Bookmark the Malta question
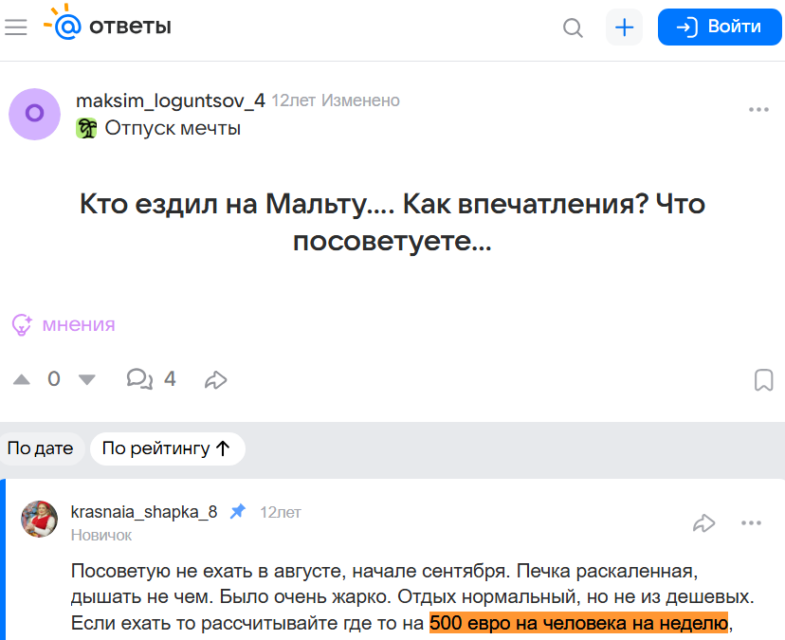This screenshot has width=785, height=640. (x=763, y=380)
